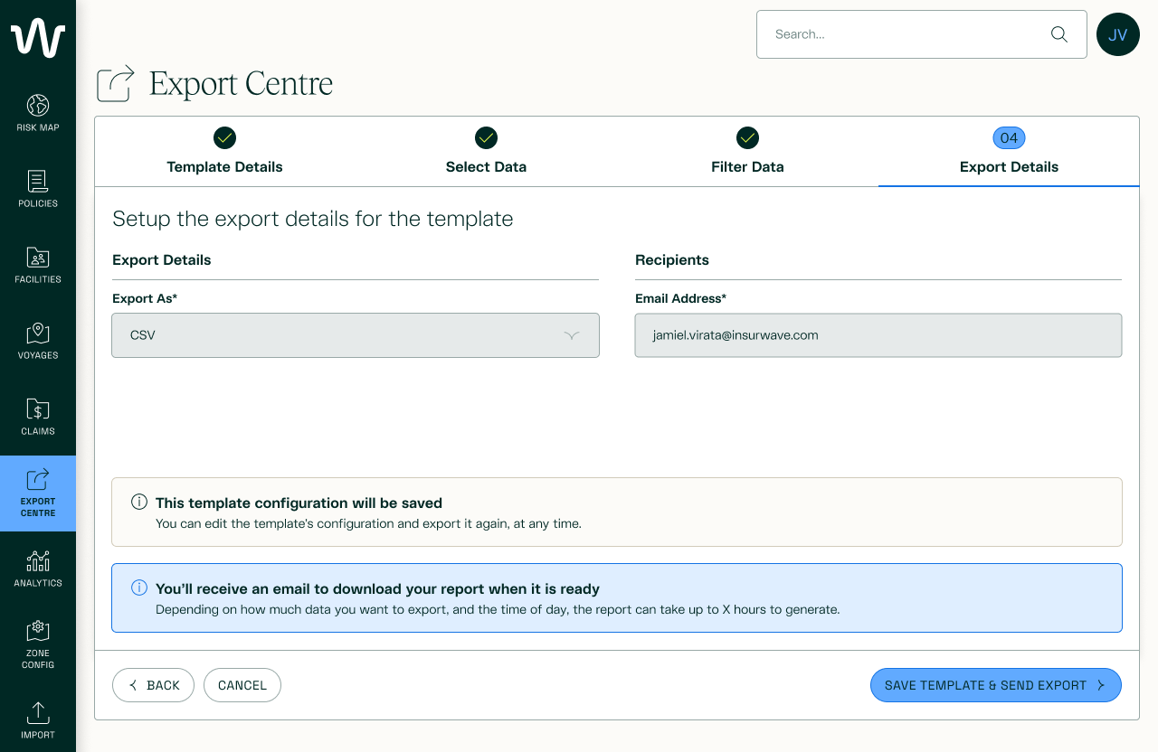The image size is (1158, 752).
Task: Click the search magnifier icon
Action: click(x=1058, y=34)
